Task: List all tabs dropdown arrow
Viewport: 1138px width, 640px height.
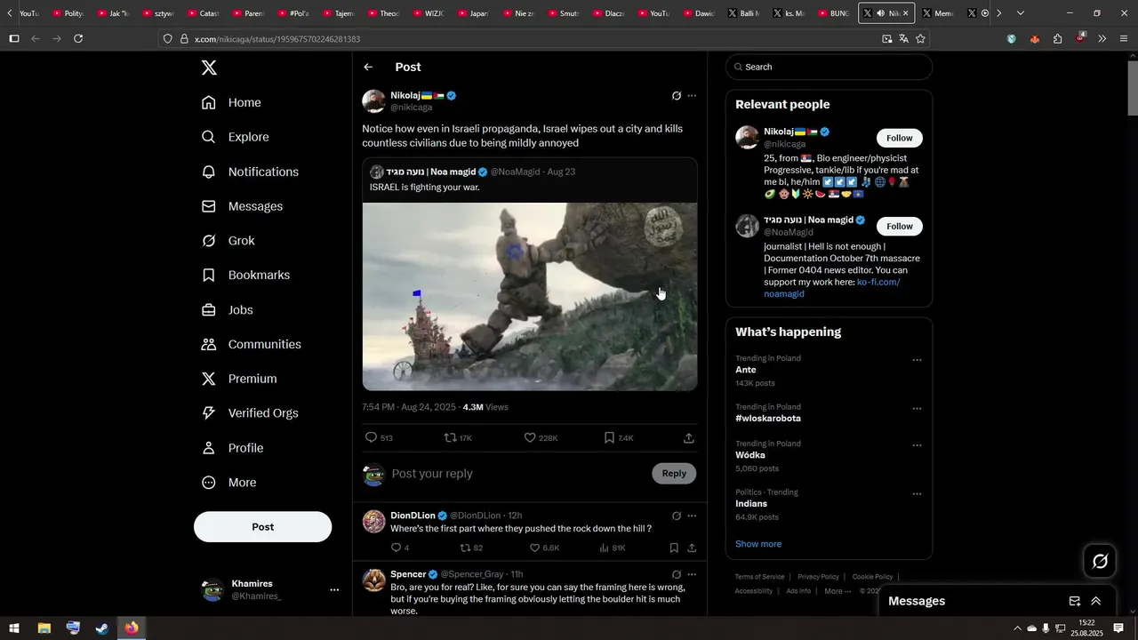Action: click(x=1020, y=13)
